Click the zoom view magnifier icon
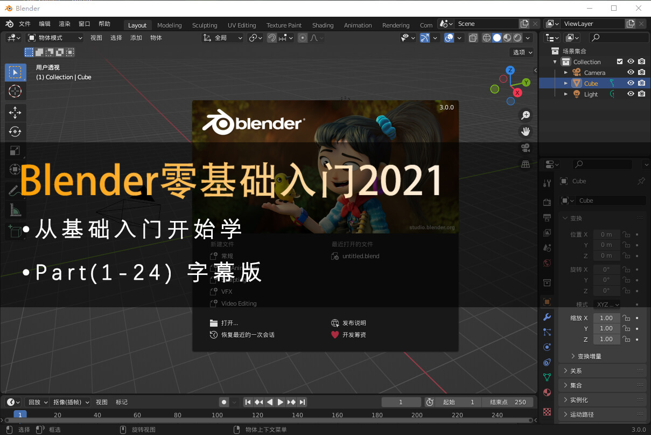Image resolution: width=651 pixels, height=435 pixels. click(x=526, y=115)
